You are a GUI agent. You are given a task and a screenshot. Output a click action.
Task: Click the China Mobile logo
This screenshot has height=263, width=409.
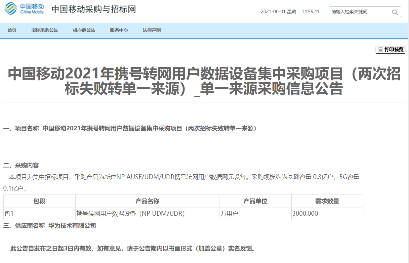click(x=24, y=9)
